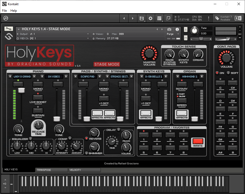
Task: Open the Purge dropdown menu
Action: [x=173, y=34]
